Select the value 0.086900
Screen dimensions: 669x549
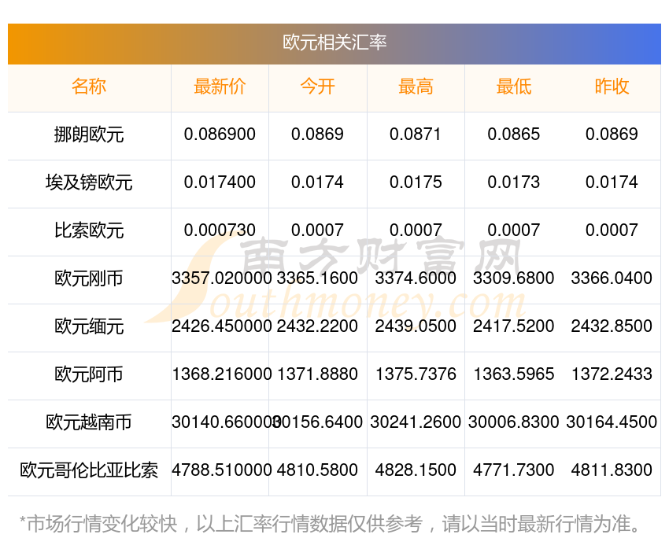220,134
